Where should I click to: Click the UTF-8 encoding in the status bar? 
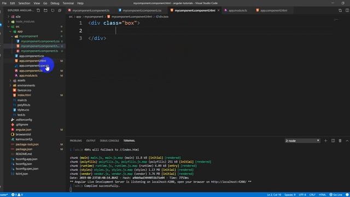tap(302, 195)
